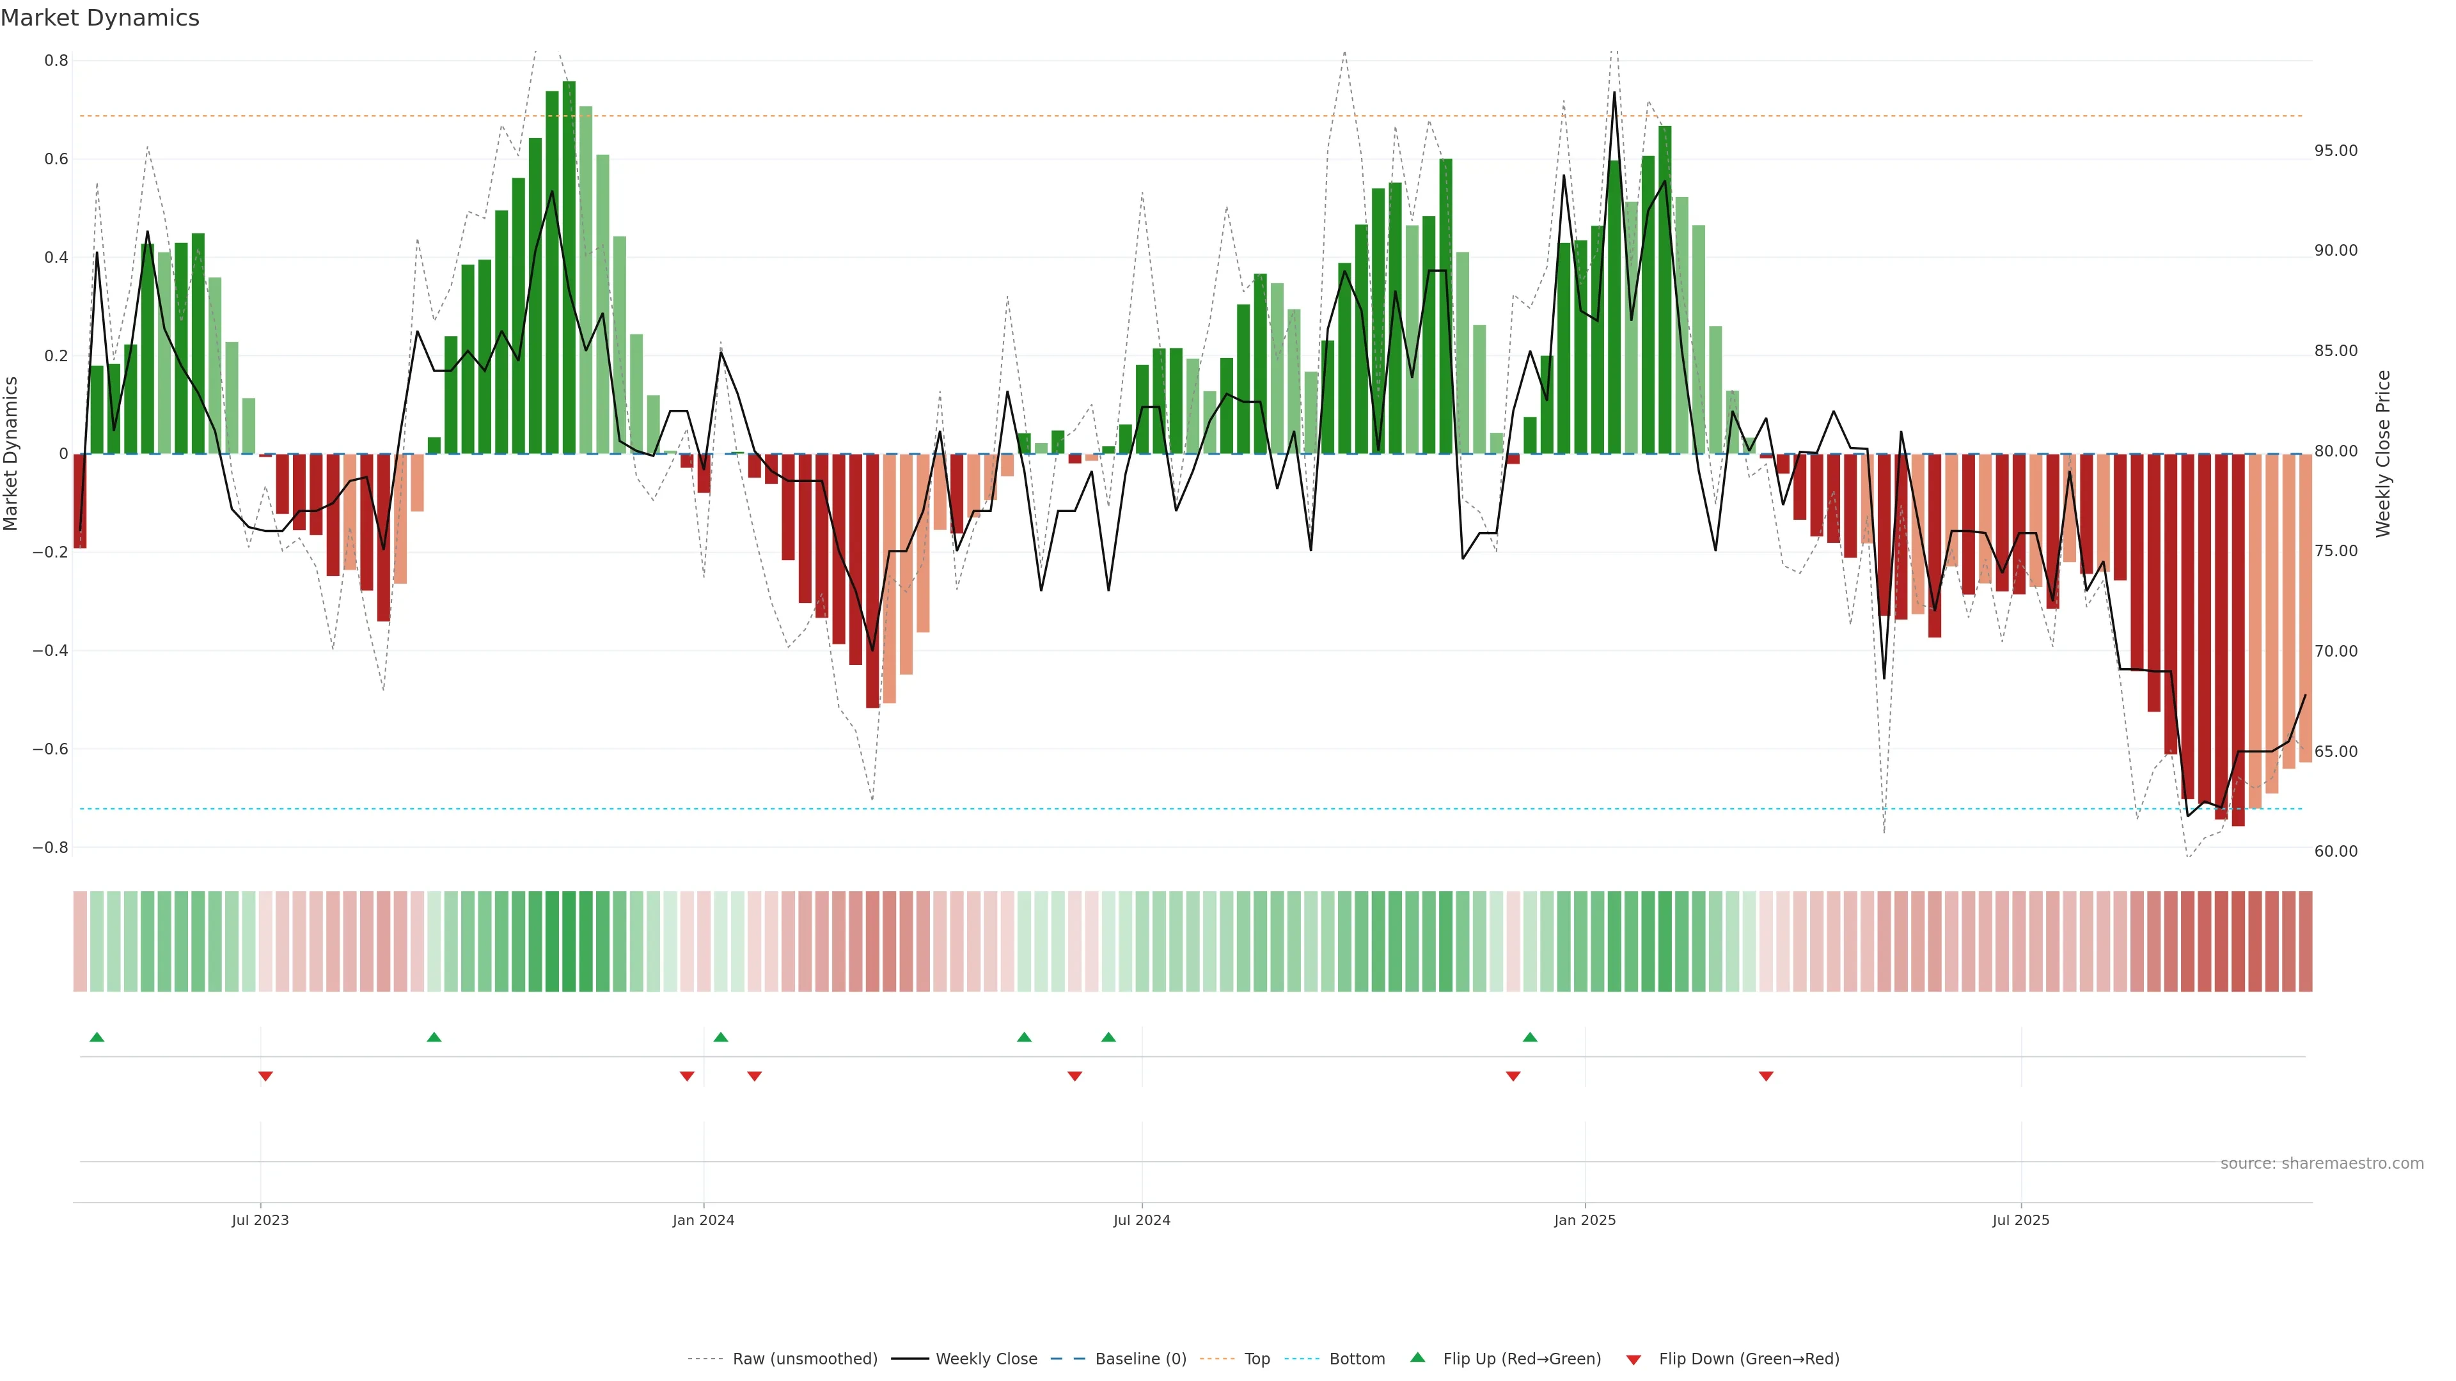Click the Flip Down marker near Jul 2023
Screen dimensions: 2456x1381
pos(266,1076)
